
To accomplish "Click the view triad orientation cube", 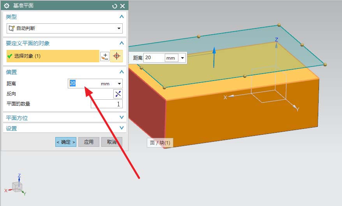I will 17,187.
